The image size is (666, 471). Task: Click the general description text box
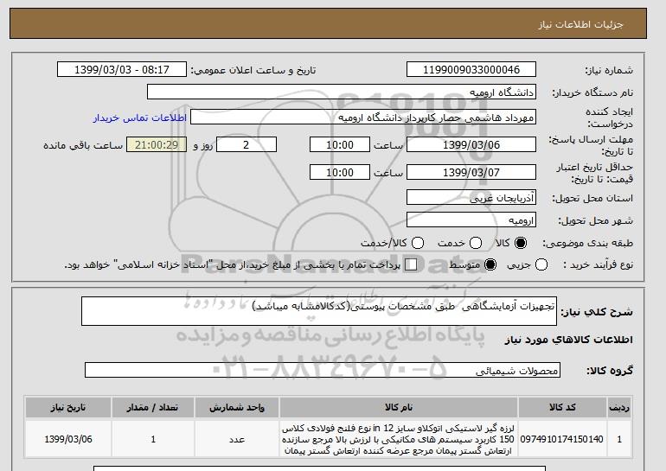319,311
